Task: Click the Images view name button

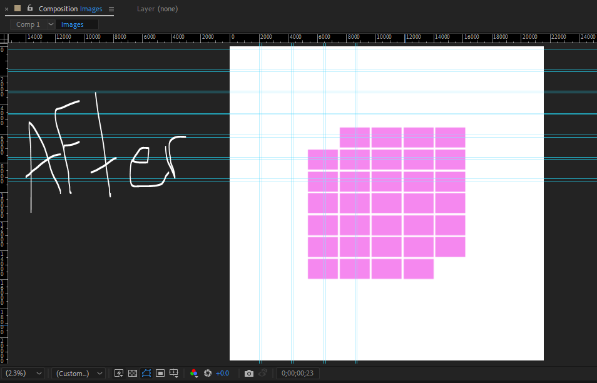Action: 76,24
